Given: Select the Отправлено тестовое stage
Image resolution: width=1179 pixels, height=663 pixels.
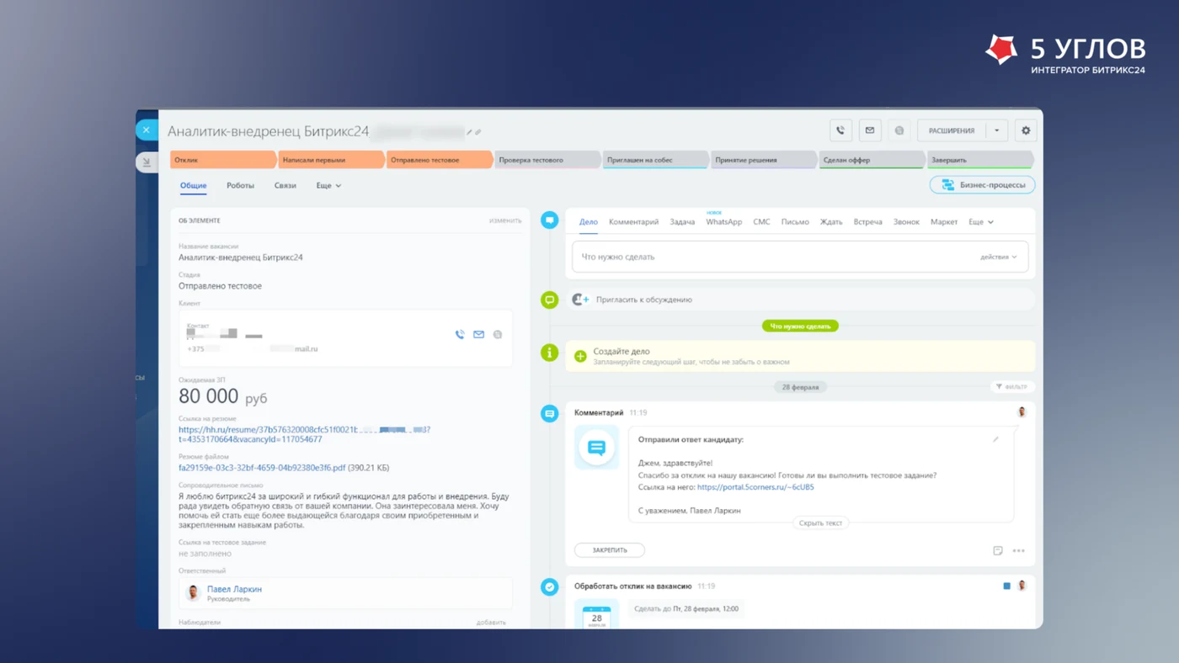Looking at the screenshot, I should point(440,160).
